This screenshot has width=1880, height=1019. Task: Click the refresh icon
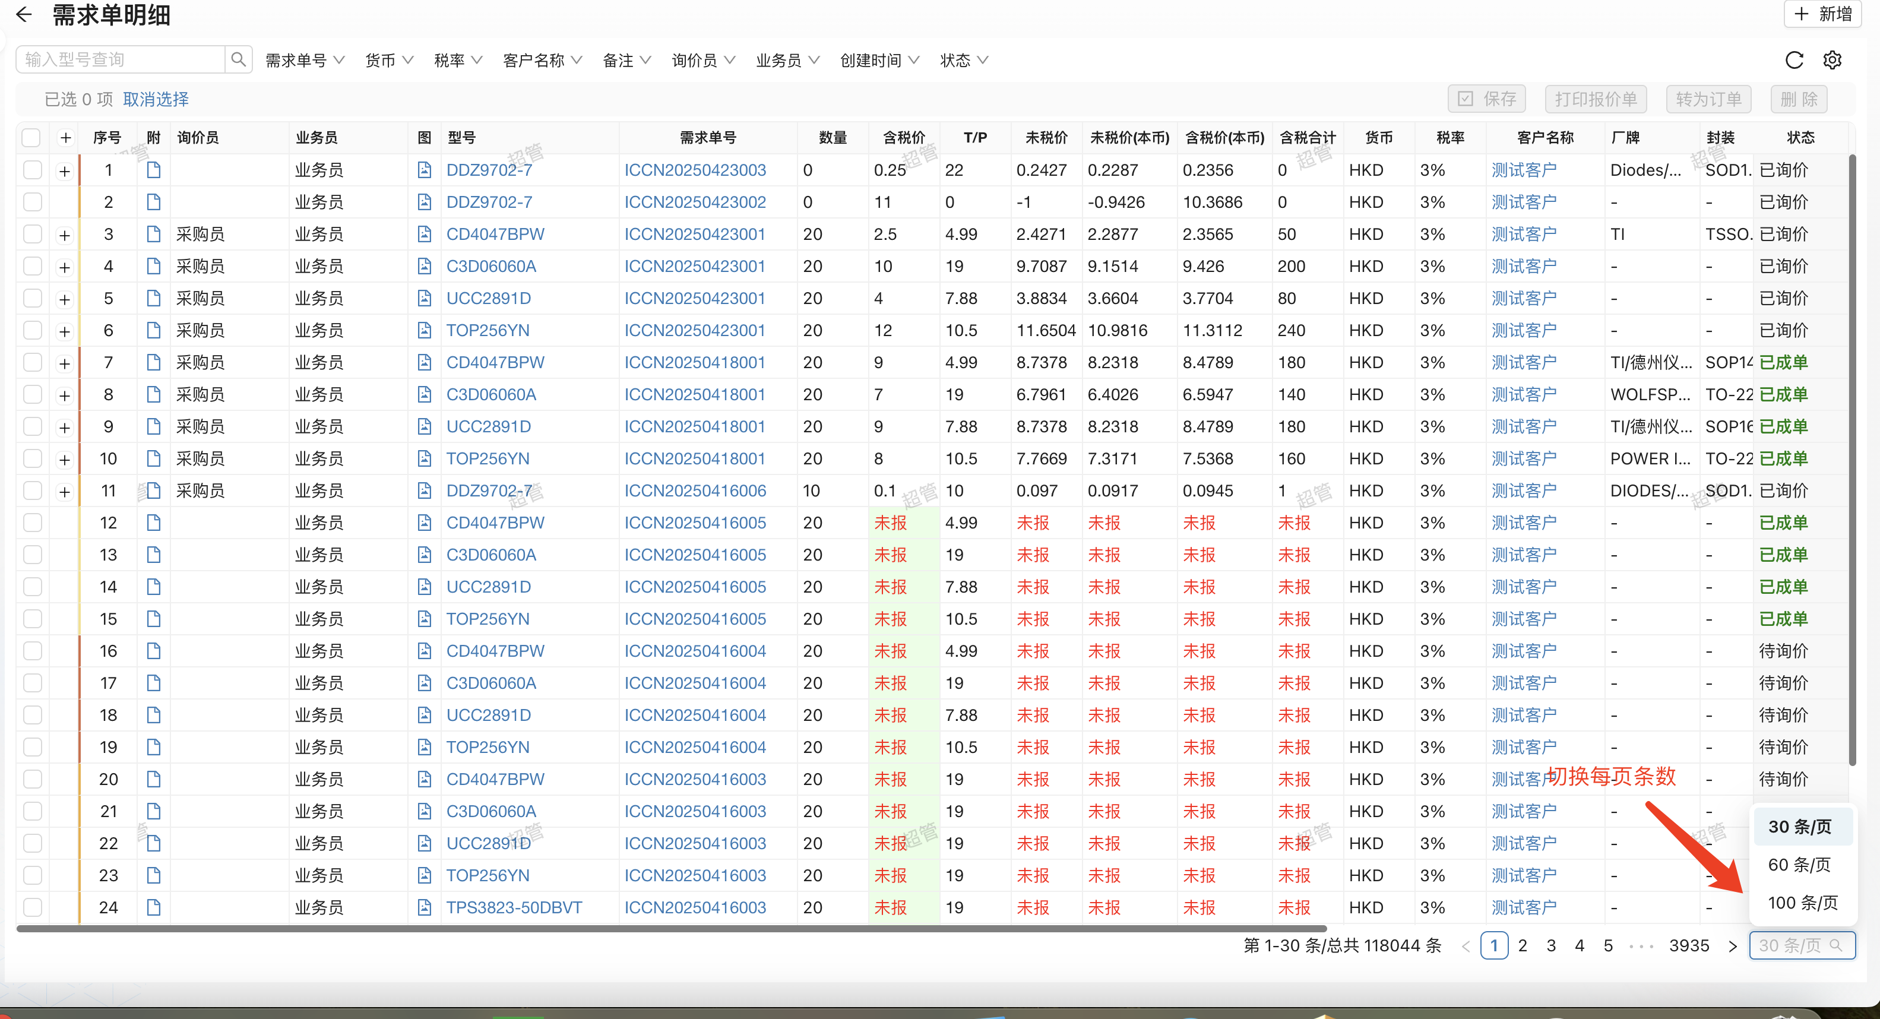[x=1794, y=60]
